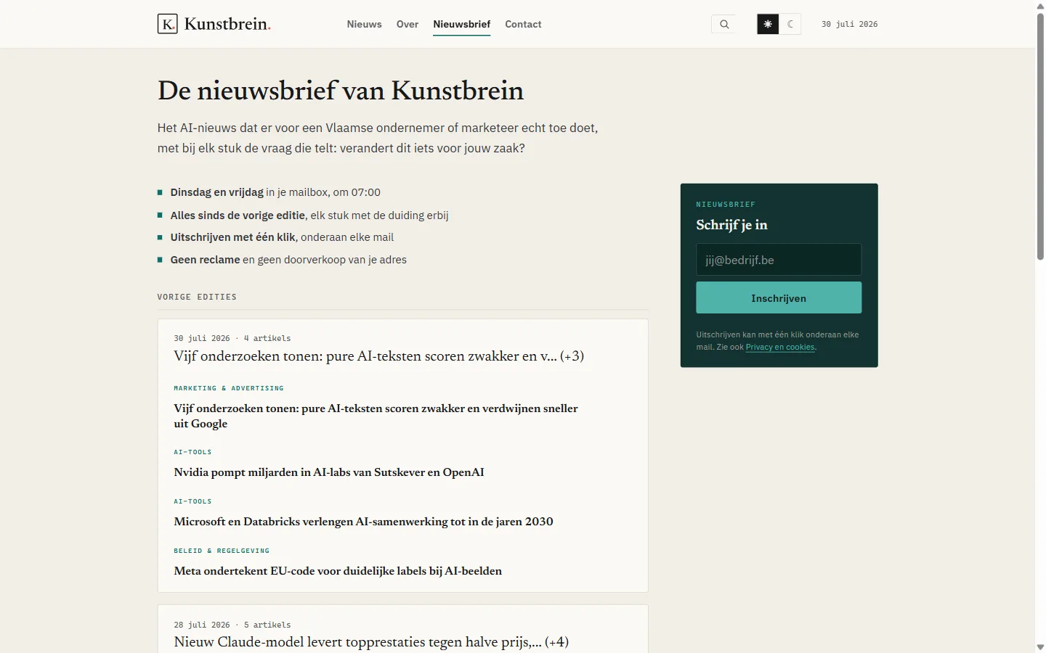The height and width of the screenshot is (653, 1046).
Task: Click 'Geen reclame' bullet text
Action: (205, 260)
